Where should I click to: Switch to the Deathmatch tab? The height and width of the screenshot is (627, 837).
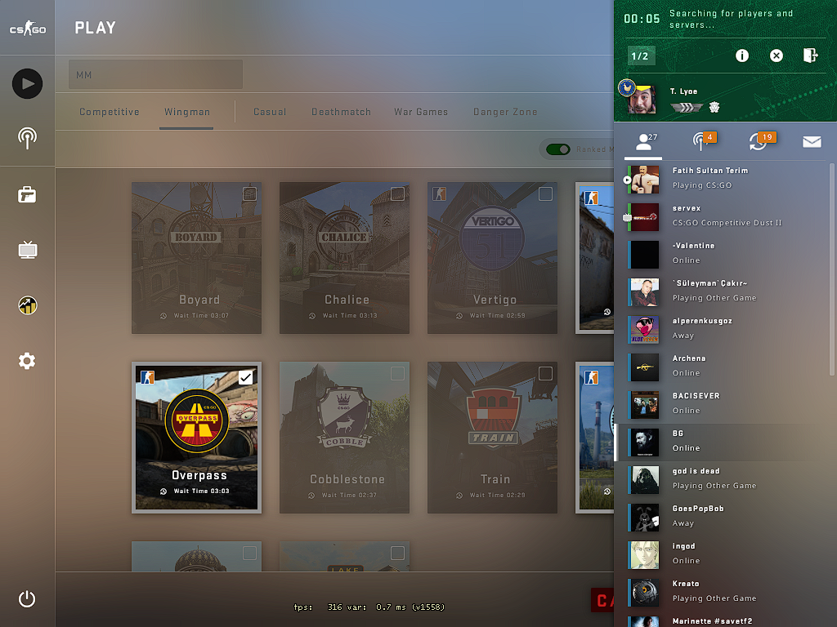pos(341,112)
